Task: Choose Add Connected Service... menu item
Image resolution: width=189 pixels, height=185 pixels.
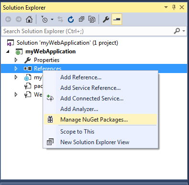Action: 100,99
